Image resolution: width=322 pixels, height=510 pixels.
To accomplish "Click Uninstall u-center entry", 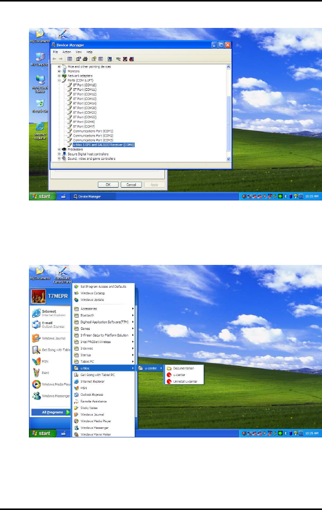I will (x=184, y=381).
